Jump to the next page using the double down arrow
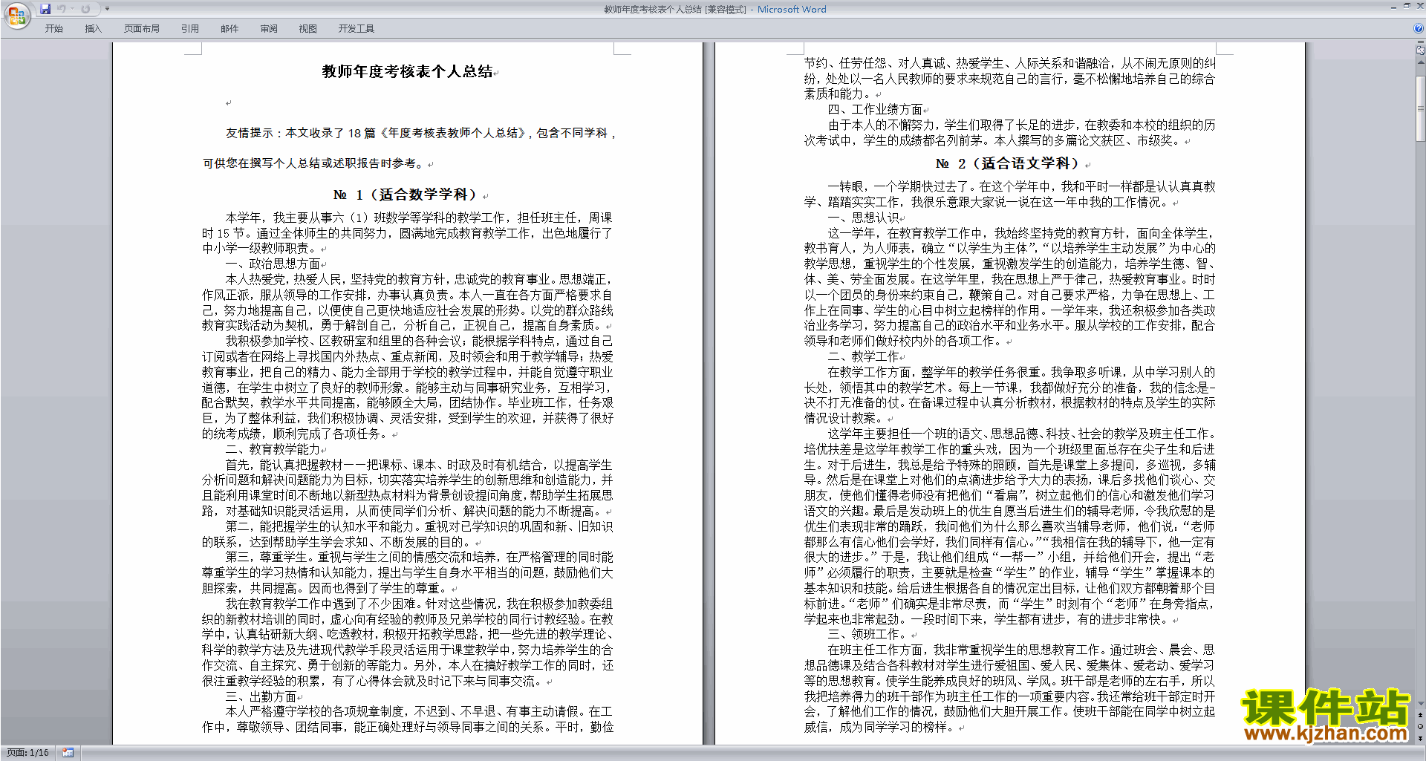The height and width of the screenshot is (761, 1426). coord(1420,738)
